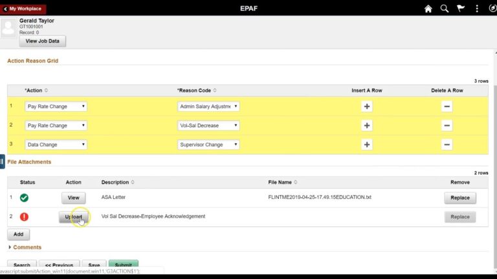Screen dimensions: 497x279
Task: Open the Supervisor Change reason dropdown
Action: coord(208,145)
